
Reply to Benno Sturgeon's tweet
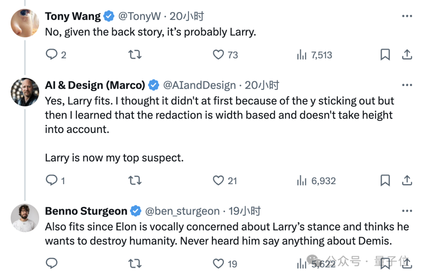[52, 263]
